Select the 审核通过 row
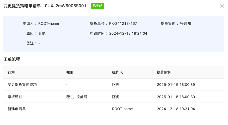Screen dimensions: 228x125 (x=15, y=97)
